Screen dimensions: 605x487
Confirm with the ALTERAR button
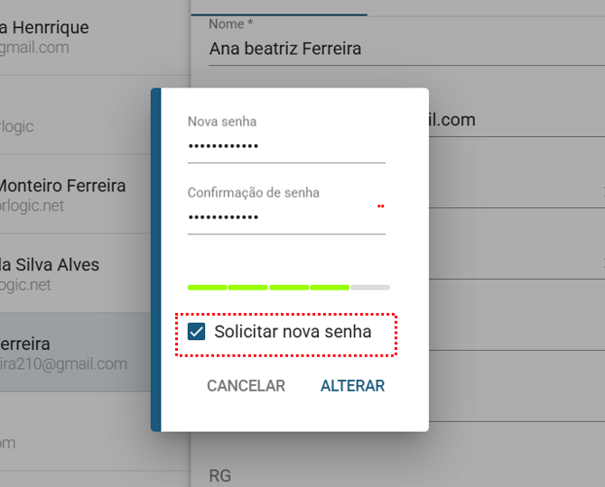352,386
